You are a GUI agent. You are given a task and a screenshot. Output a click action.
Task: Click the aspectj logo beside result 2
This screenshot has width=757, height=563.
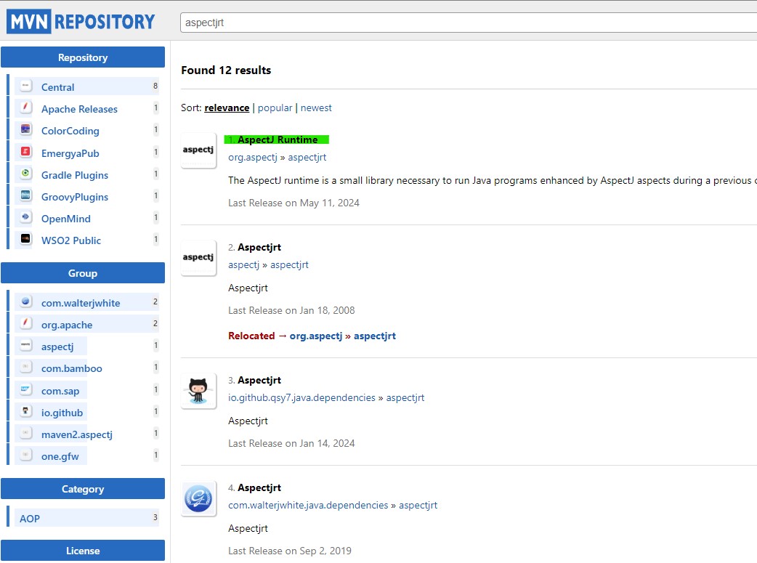click(198, 258)
